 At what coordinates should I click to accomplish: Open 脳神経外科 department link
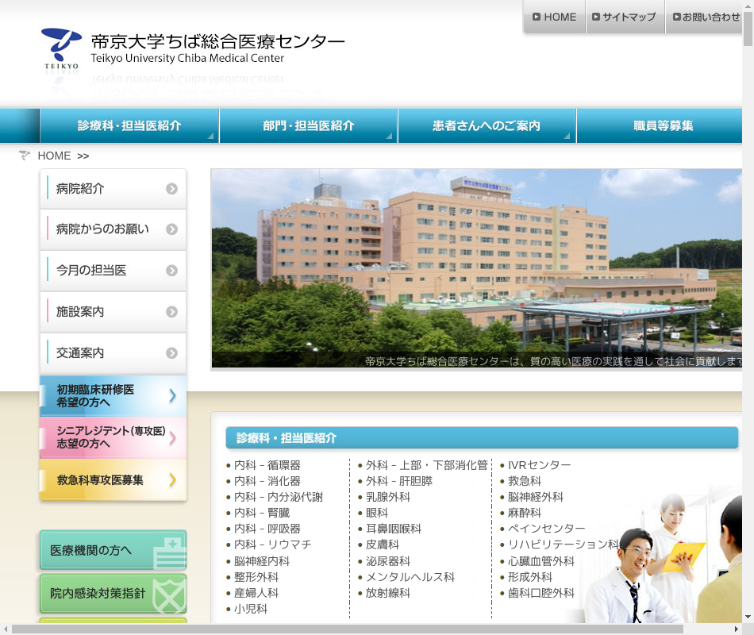(x=535, y=497)
